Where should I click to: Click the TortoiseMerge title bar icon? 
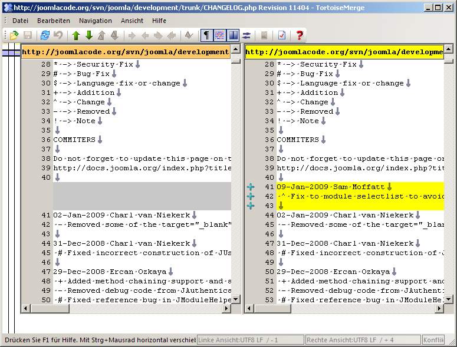pyautogui.click(x=8, y=8)
